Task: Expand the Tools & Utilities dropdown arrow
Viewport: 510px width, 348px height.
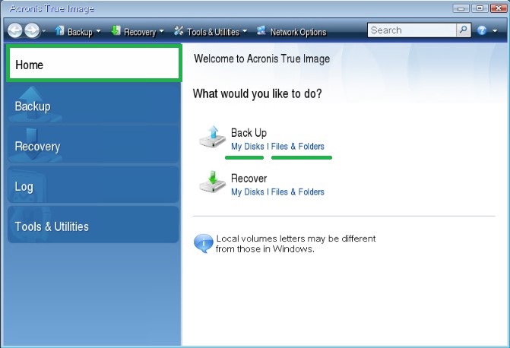Action: [245, 32]
